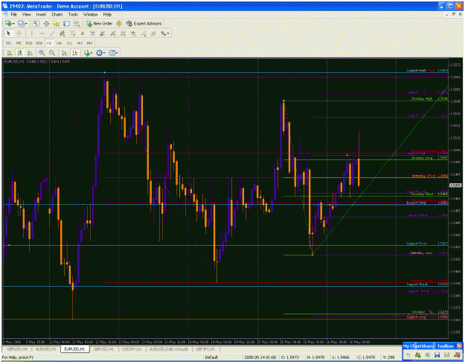This screenshot has width=465, height=362.
Task: Click the Expert Advisors button
Action: coord(144,23)
